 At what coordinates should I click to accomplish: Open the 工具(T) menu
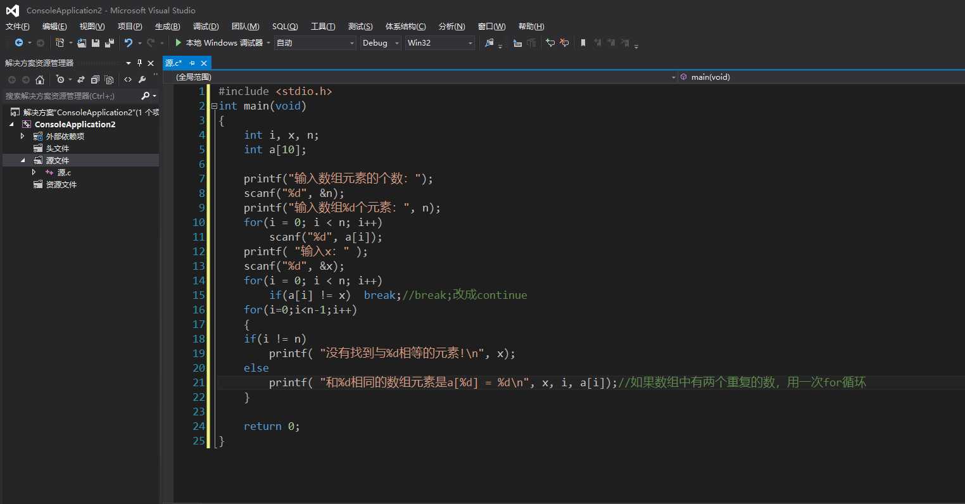[x=323, y=26]
